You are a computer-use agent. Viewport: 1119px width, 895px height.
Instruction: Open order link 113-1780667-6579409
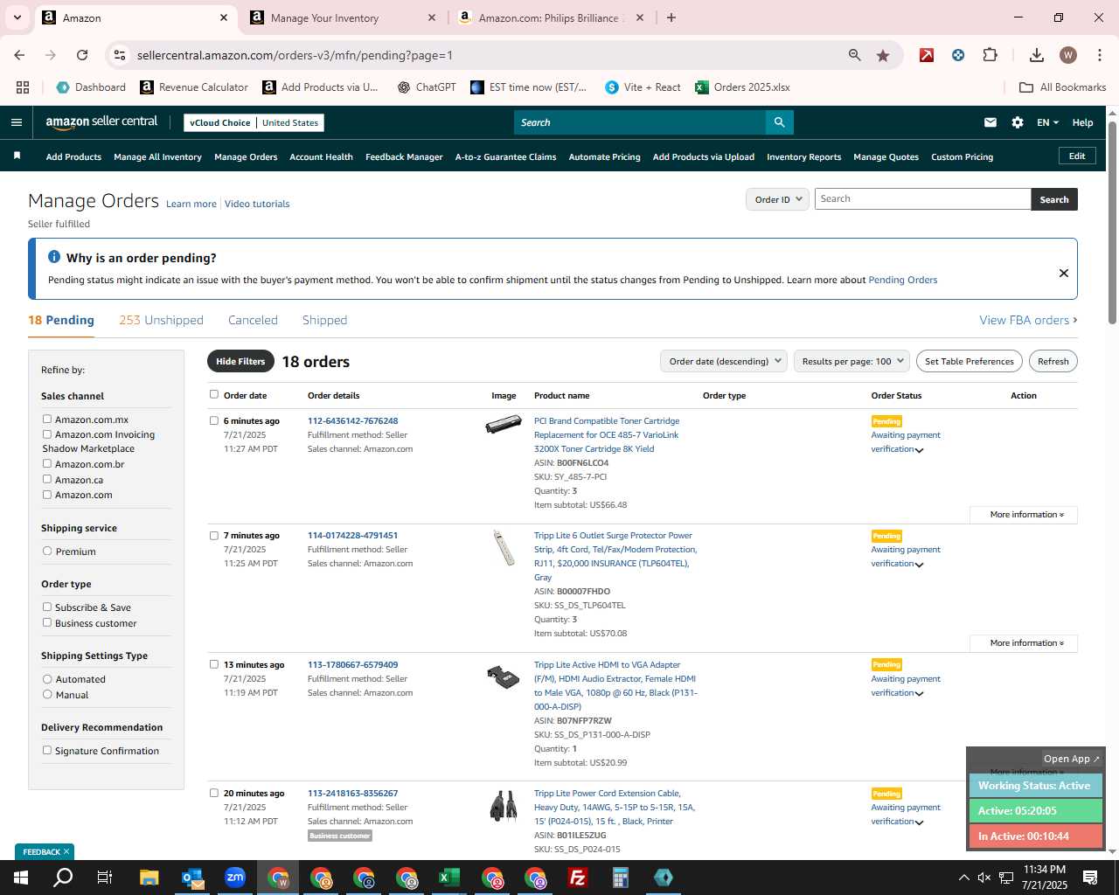click(352, 664)
